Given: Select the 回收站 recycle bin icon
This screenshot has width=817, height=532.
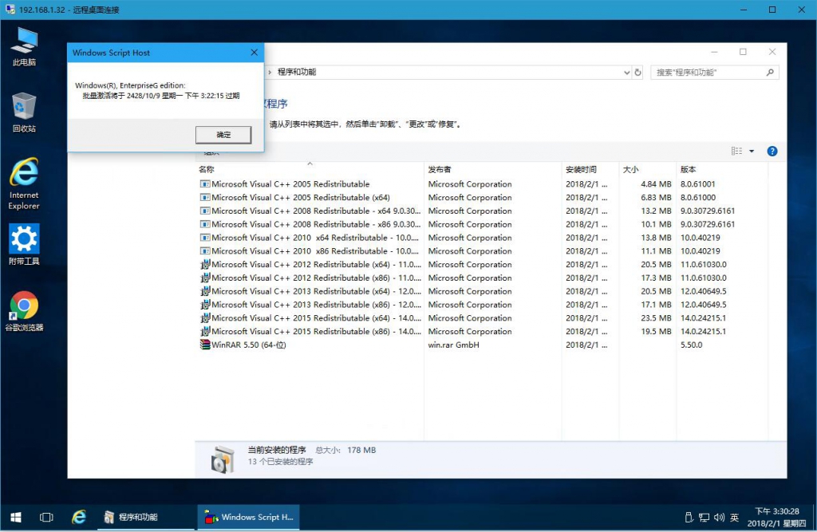Looking at the screenshot, I should (x=24, y=112).
